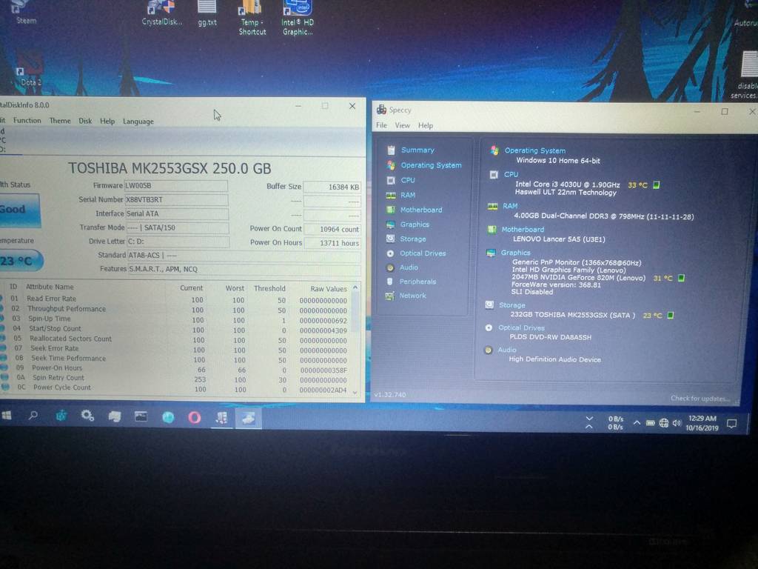The height and width of the screenshot is (569, 758).
Task: Open Speccy Help menu
Action: pyautogui.click(x=426, y=125)
